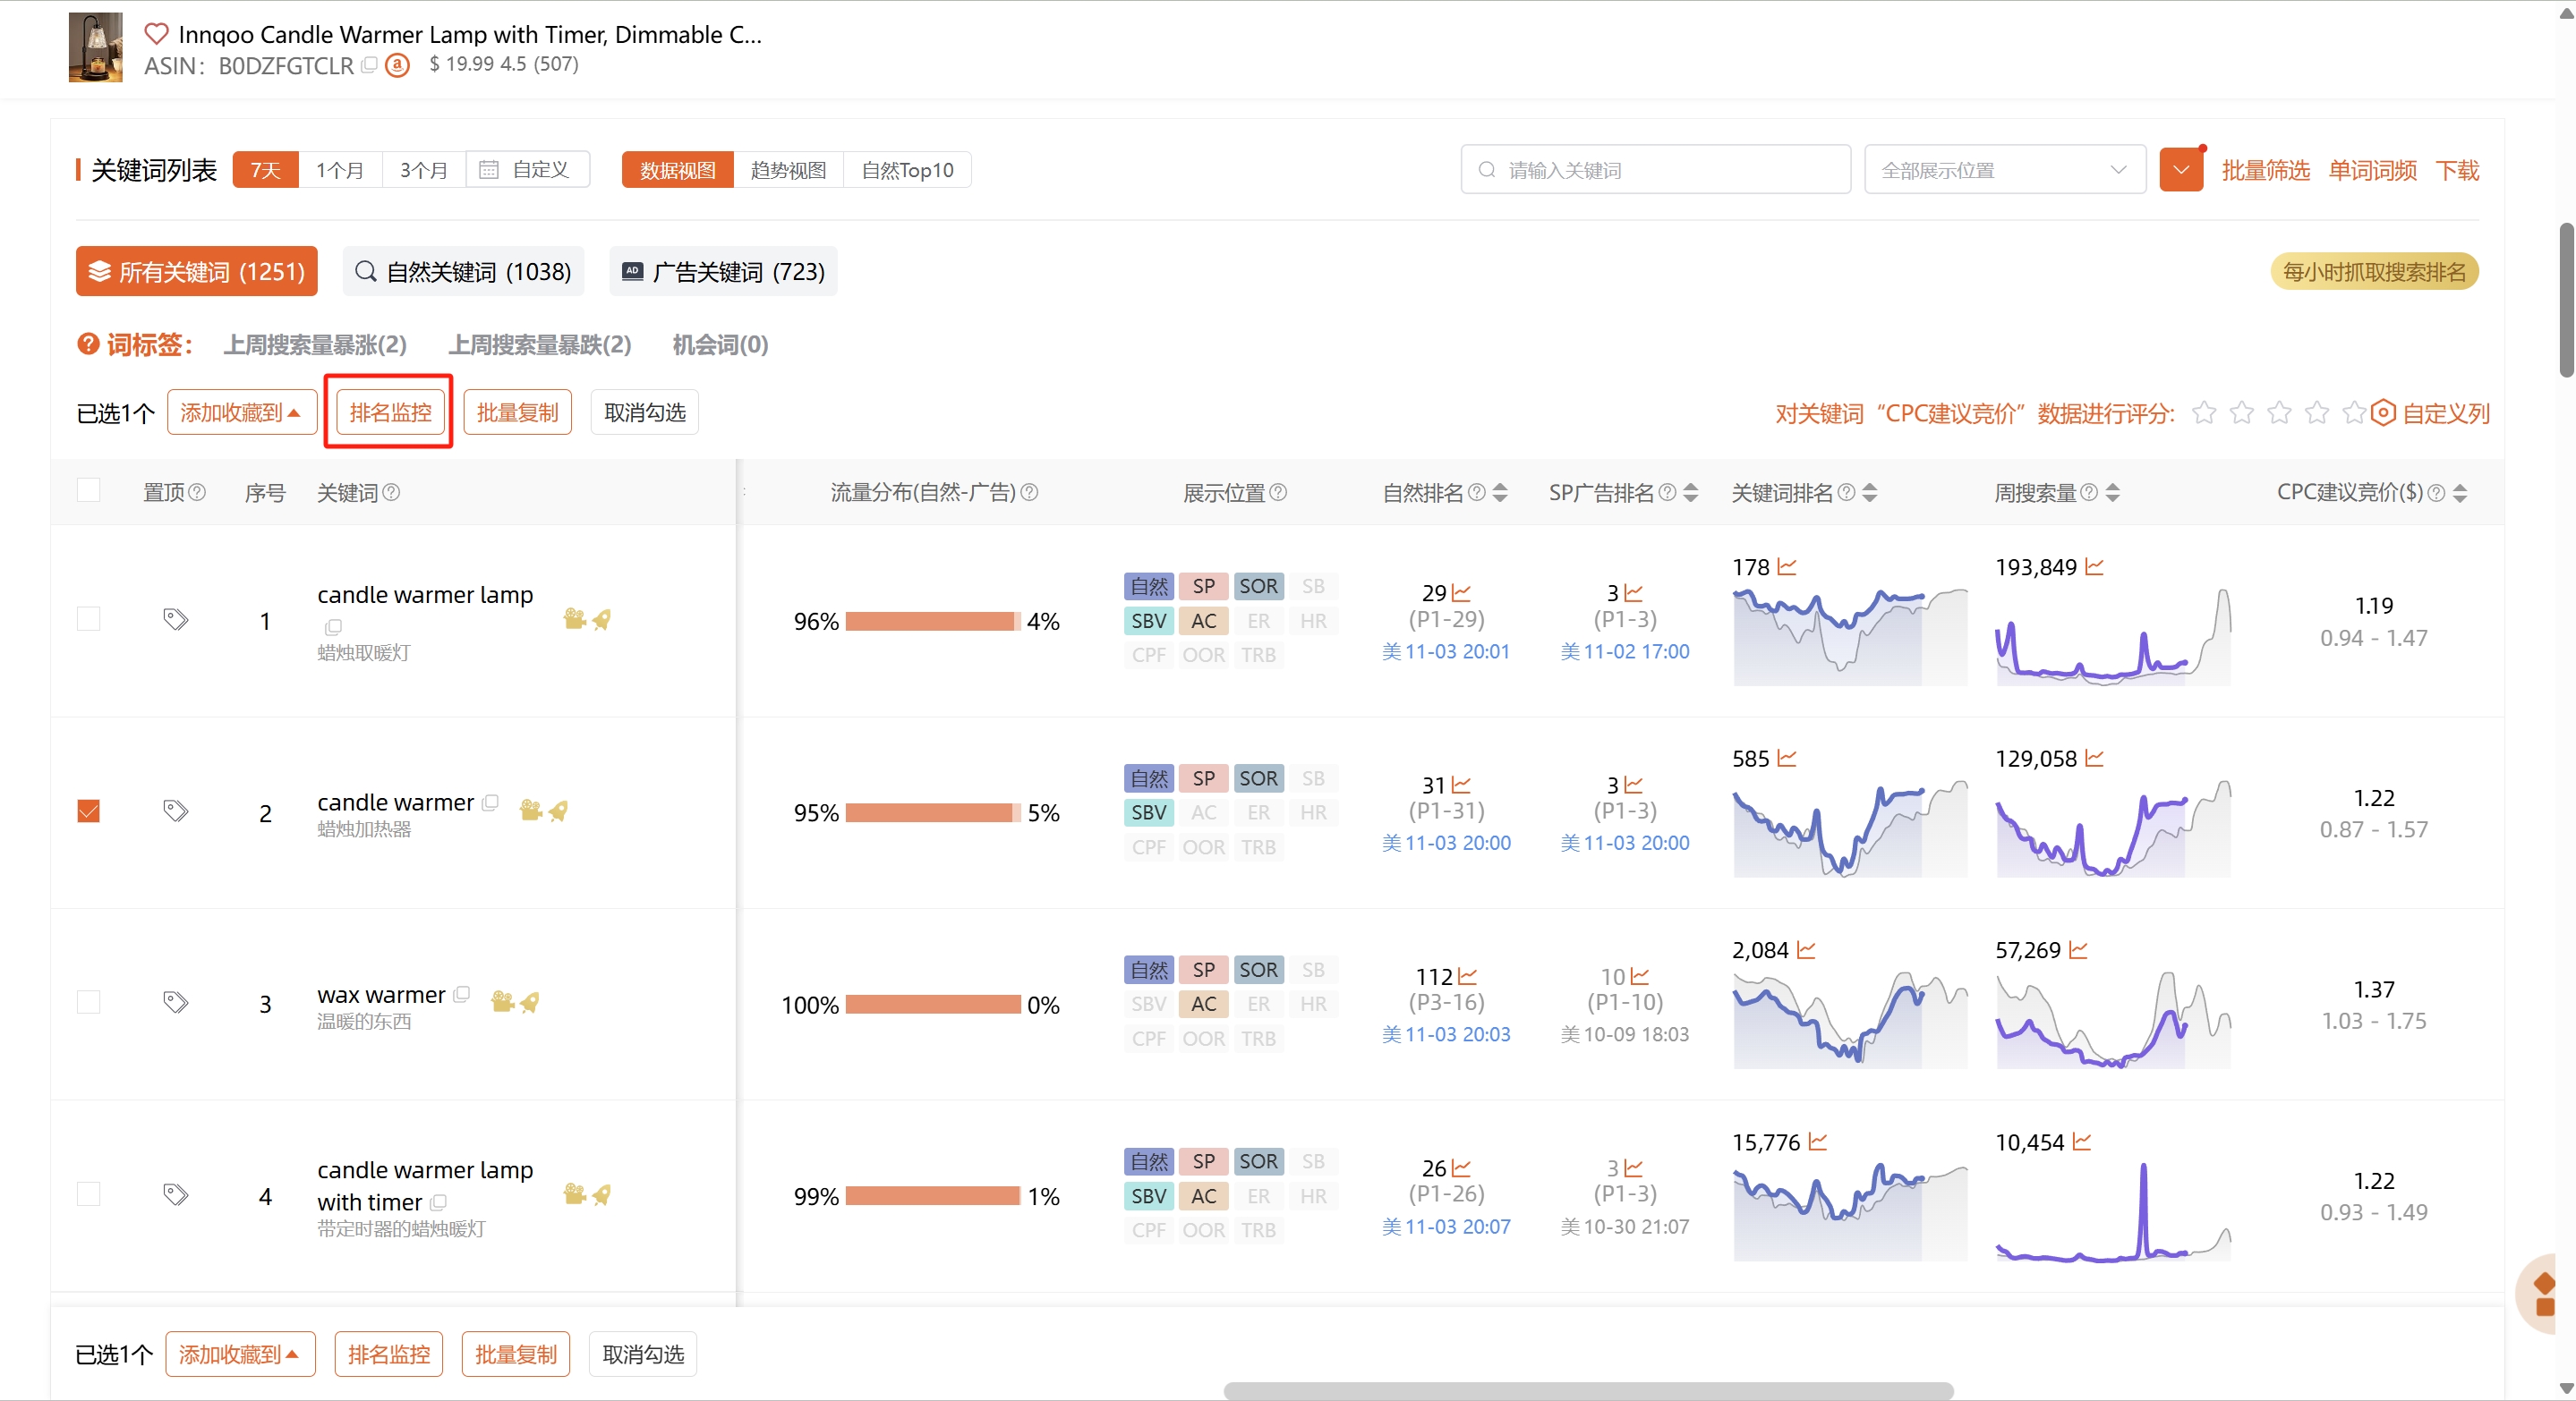Click the 下载 link
Screen dimensions: 2576x1401
point(2456,170)
